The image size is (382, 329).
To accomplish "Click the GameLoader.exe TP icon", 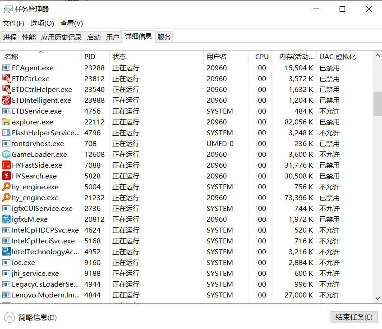I will tap(6, 154).
